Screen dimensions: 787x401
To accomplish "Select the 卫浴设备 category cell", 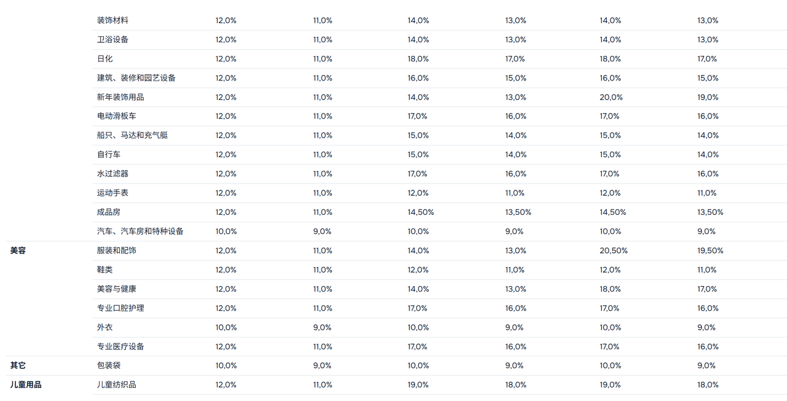I will coord(113,39).
